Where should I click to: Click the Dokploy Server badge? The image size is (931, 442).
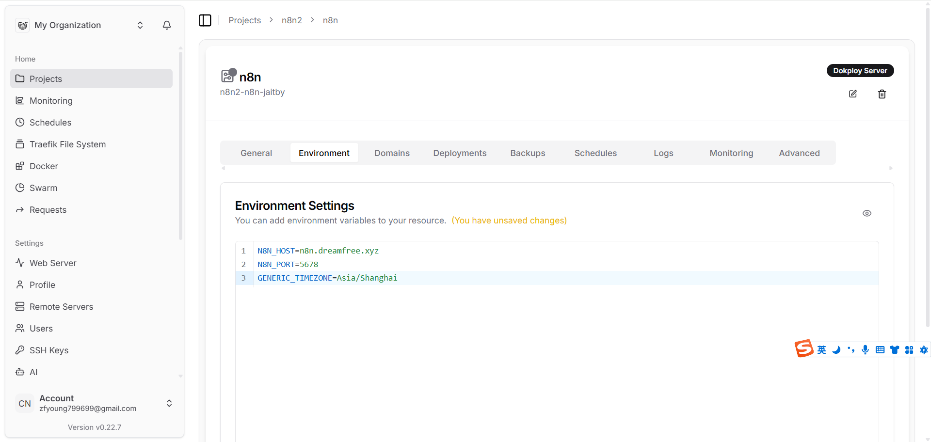point(860,70)
